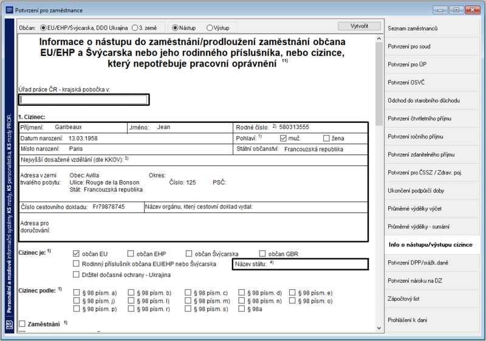Click the form scrollbar up arrow

[379, 39]
